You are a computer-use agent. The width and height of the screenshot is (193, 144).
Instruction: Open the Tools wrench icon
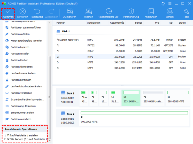tap(186, 12)
